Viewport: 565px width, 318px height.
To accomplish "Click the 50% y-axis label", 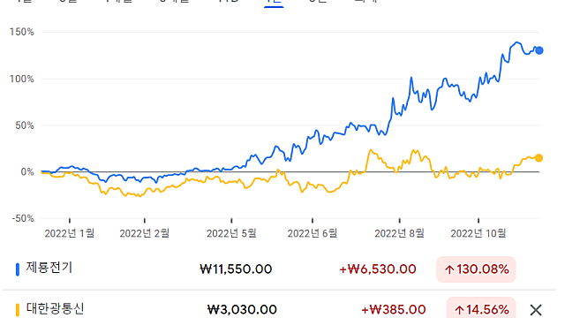I will [25, 125].
